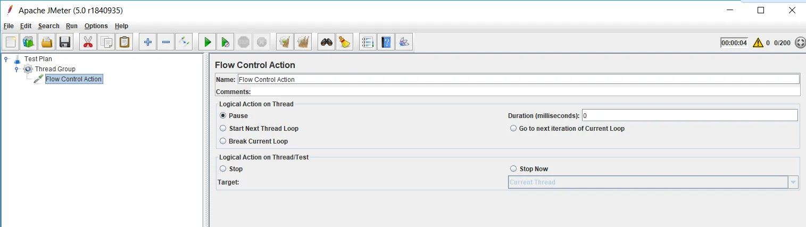Expand all with the plus icon
Screen dimensions: 806x227
(x=147, y=41)
